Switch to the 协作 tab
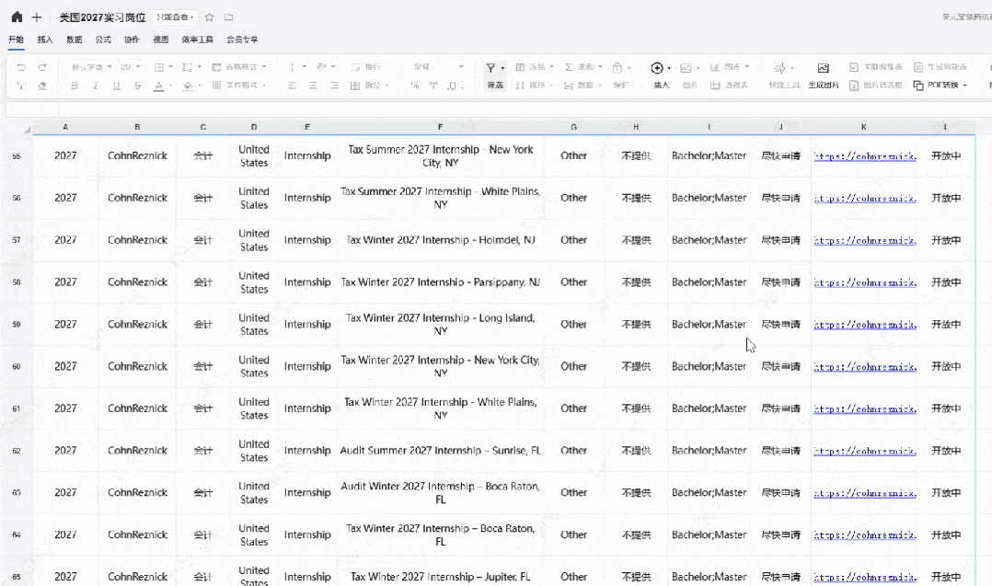992x586 pixels. tap(132, 40)
